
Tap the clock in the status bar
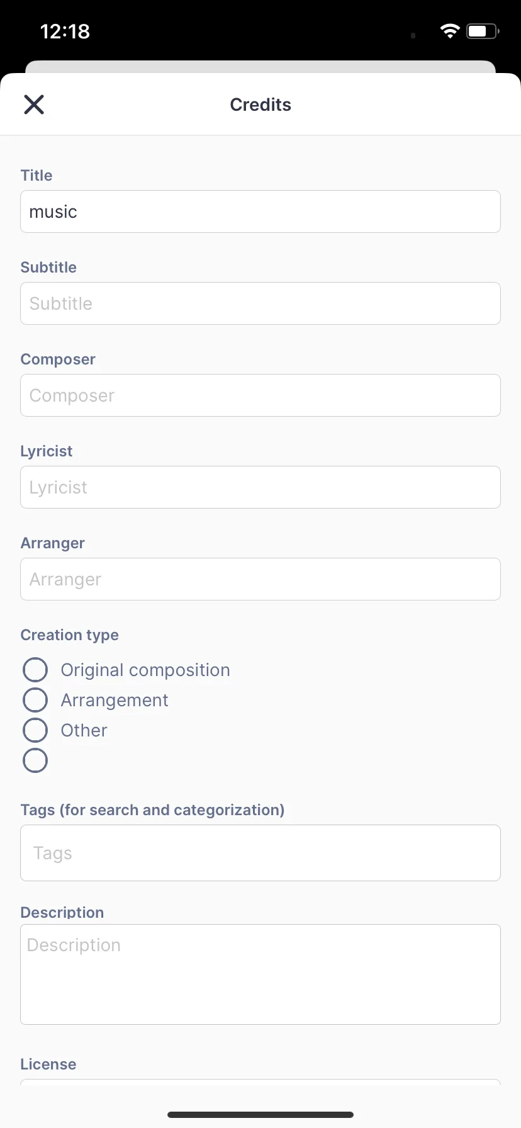coord(65,31)
